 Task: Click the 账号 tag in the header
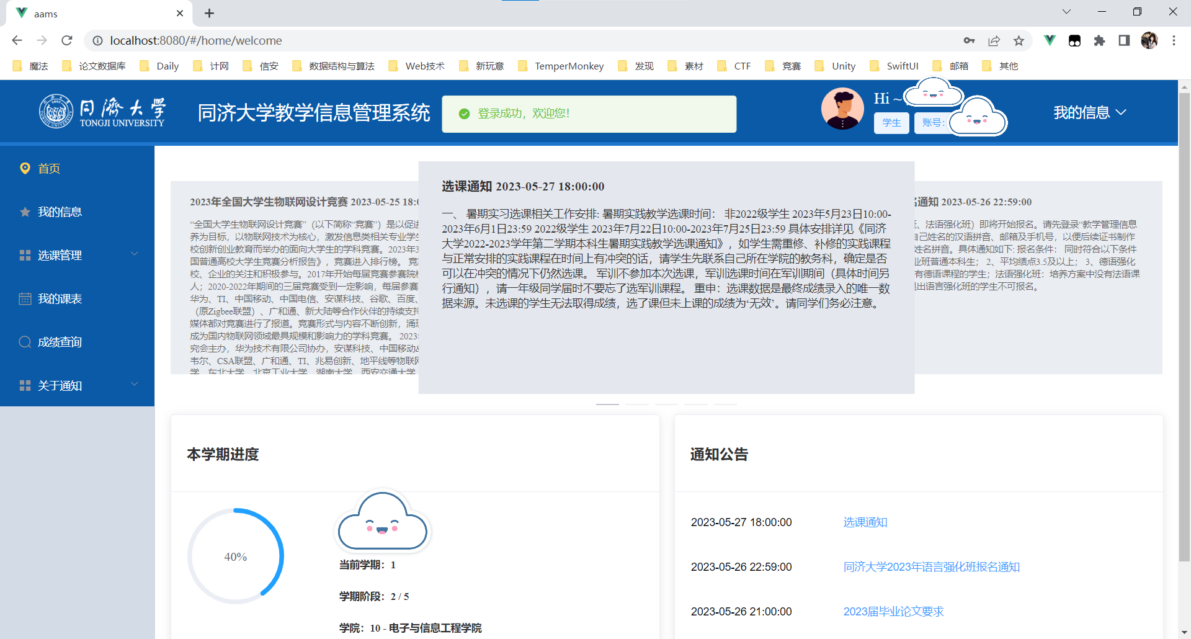(x=932, y=123)
